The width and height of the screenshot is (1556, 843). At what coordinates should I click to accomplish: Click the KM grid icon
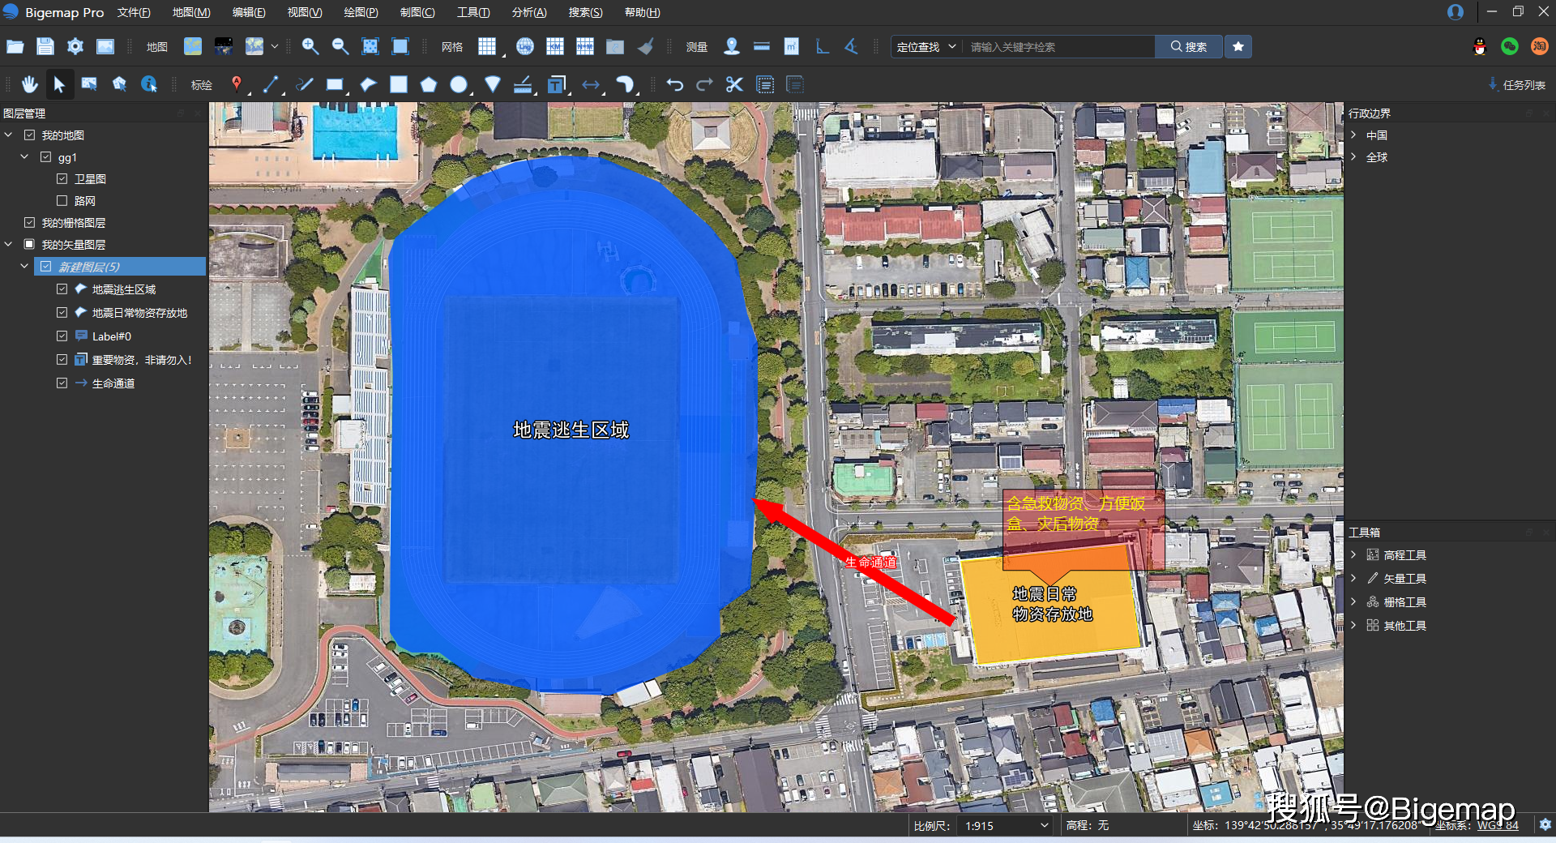click(x=554, y=46)
